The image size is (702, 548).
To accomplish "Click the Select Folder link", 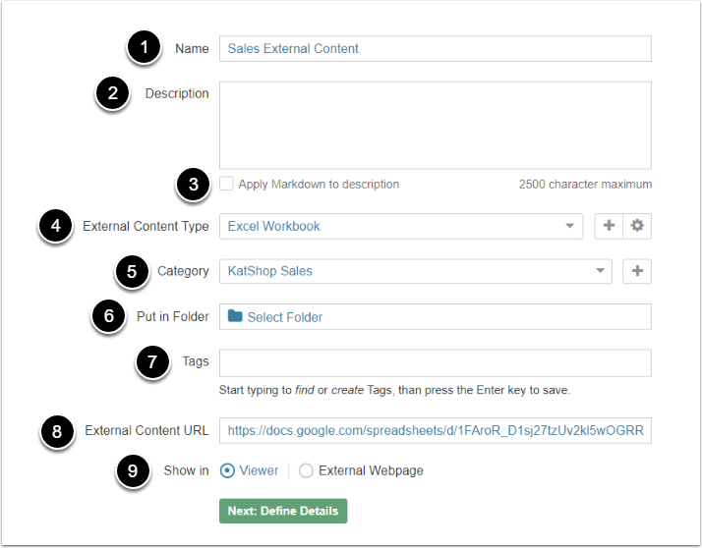I will (x=284, y=317).
